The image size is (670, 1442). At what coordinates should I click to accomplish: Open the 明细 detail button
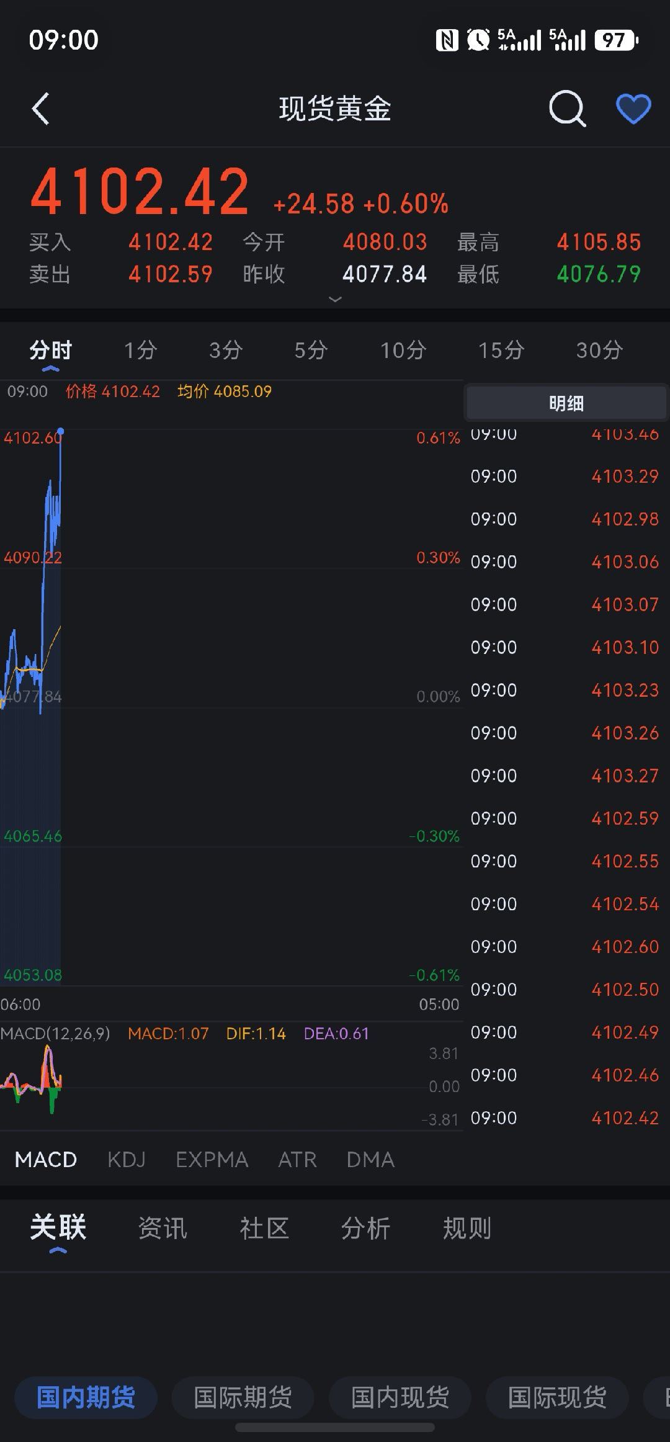(566, 403)
